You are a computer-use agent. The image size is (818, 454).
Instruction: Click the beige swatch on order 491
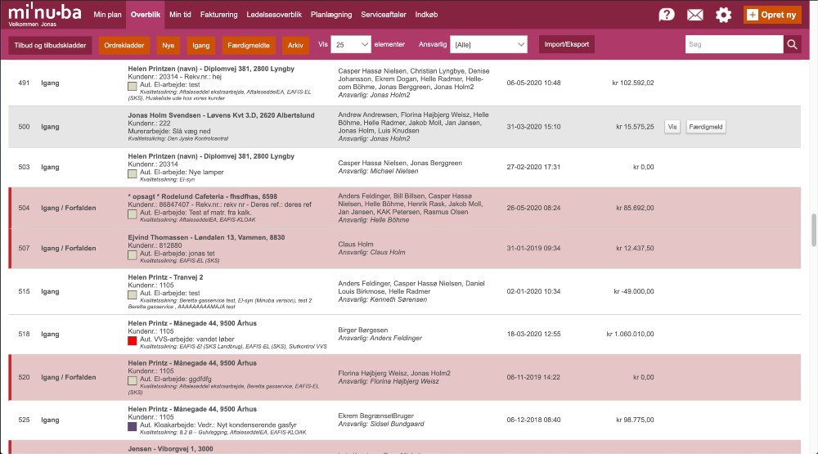[133, 85]
